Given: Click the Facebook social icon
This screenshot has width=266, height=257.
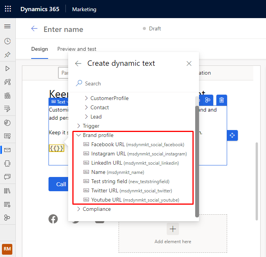Looking at the screenshot, I should pos(53,219).
